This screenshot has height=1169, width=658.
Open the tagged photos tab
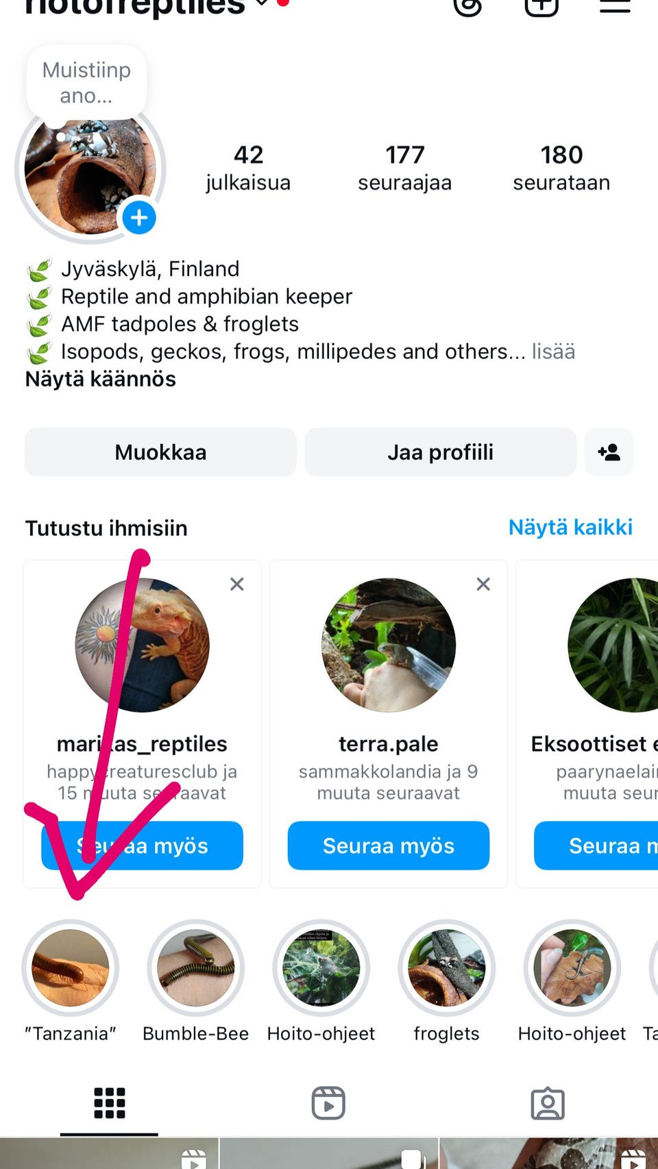point(548,1103)
